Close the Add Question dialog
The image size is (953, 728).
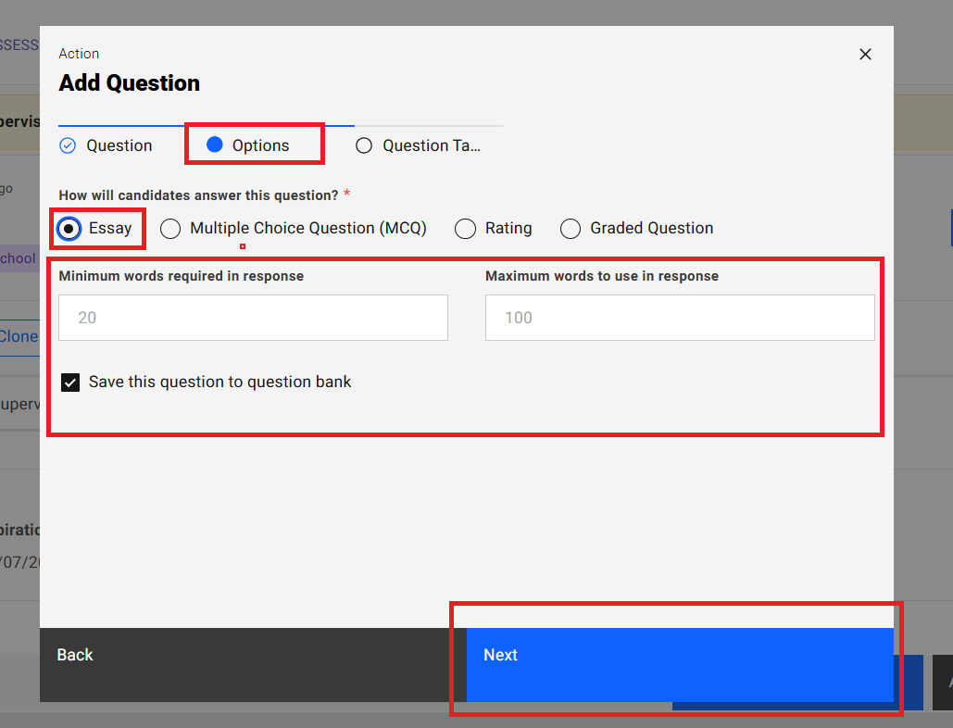pyautogui.click(x=865, y=55)
